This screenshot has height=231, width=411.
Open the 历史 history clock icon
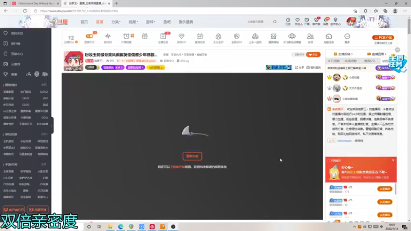coord(288,20)
